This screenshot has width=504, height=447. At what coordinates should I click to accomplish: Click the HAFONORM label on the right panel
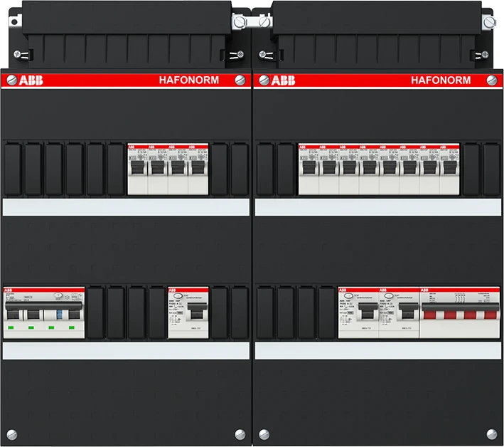click(440, 80)
